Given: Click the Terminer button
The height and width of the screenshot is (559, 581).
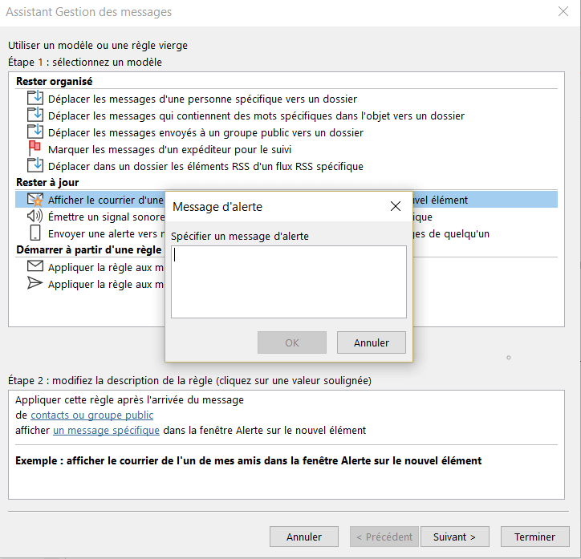Looking at the screenshot, I should [534, 537].
